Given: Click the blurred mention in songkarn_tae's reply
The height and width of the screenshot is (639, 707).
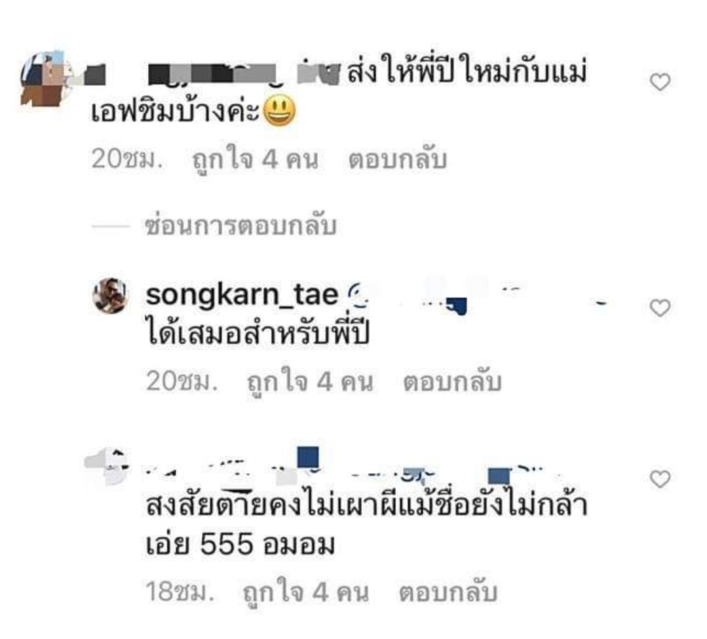Looking at the screenshot, I should (x=478, y=296).
